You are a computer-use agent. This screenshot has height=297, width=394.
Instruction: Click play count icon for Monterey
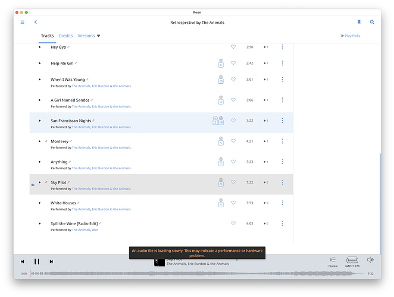click(x=266, y=141)
